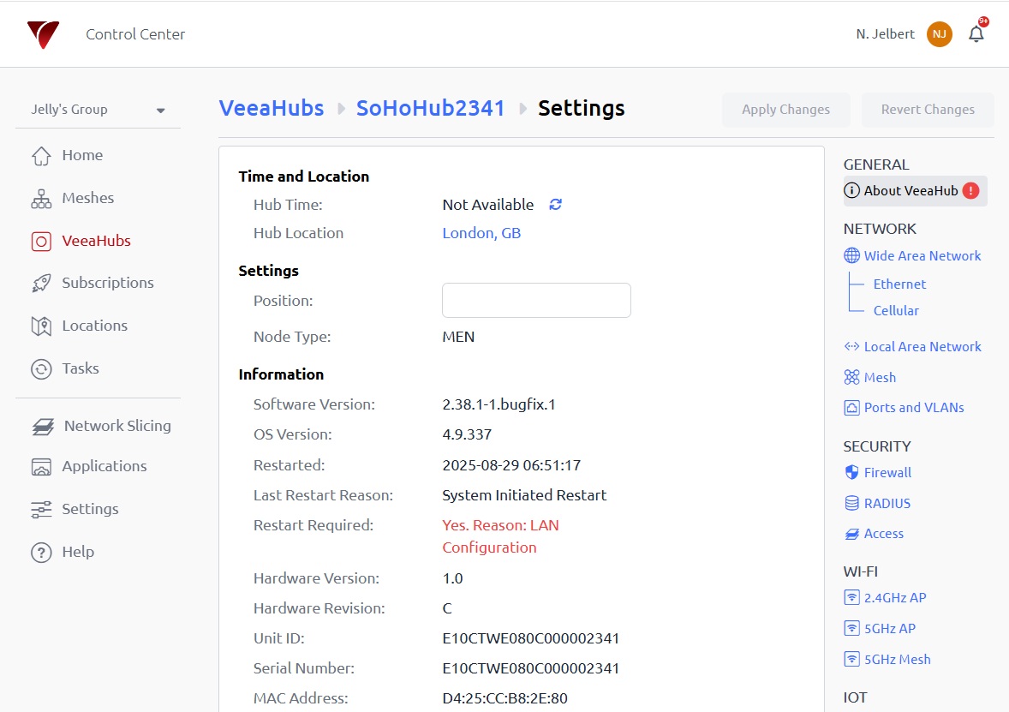The width and height of the screenshot is (1009, 712).
Task: Open the London, GB location link
Action: [x=481, y=233]
